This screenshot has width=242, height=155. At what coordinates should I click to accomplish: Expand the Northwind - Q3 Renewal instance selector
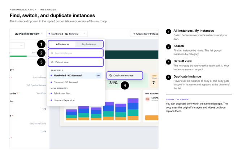point(67,34)
